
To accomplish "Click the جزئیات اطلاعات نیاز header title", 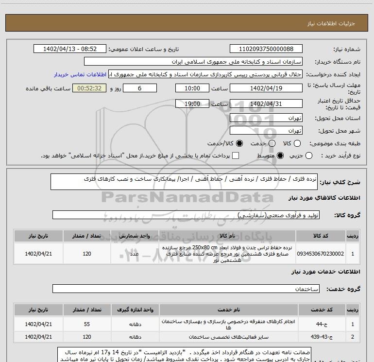I will (x=331, y=23).
